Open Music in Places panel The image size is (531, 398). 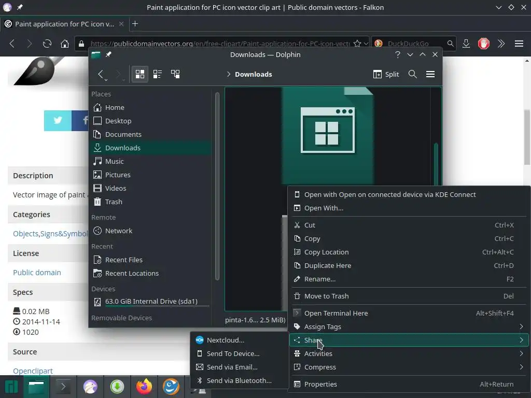coord(151,162)
